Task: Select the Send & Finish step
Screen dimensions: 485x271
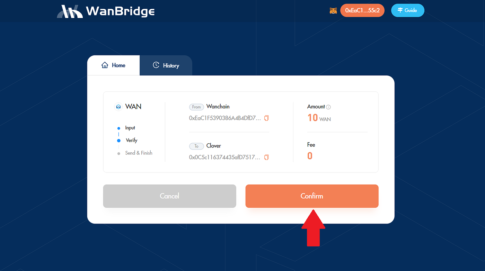Action: pyautogui.click(x=139, y=153)
